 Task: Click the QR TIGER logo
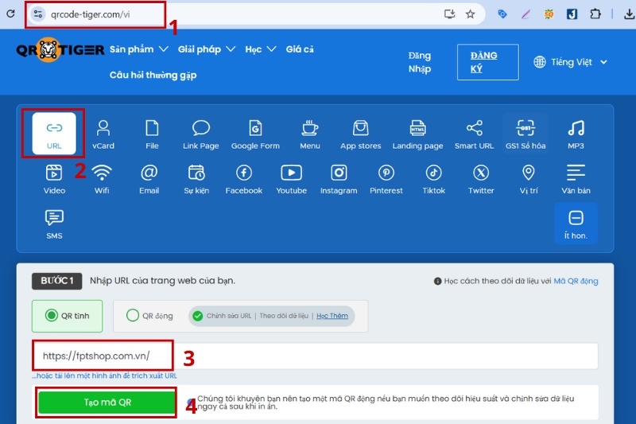60,49
